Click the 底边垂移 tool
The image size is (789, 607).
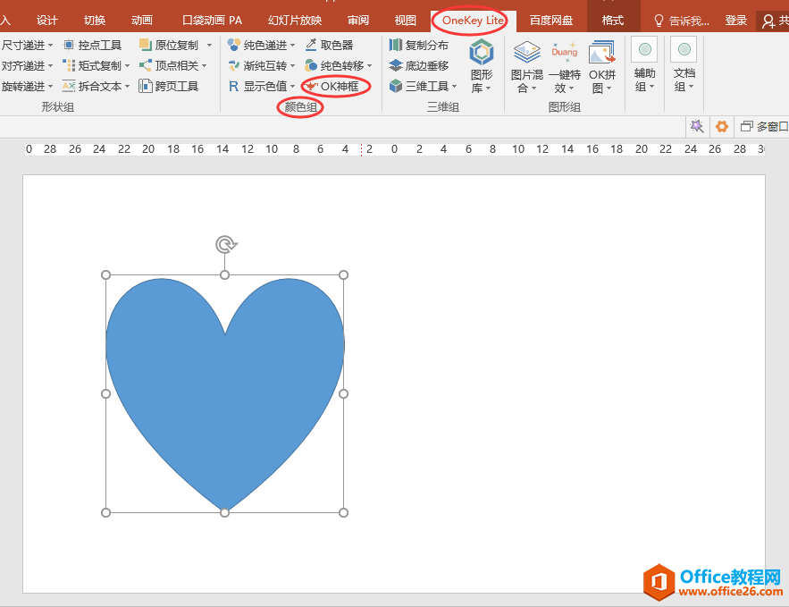tap(419, 65)
